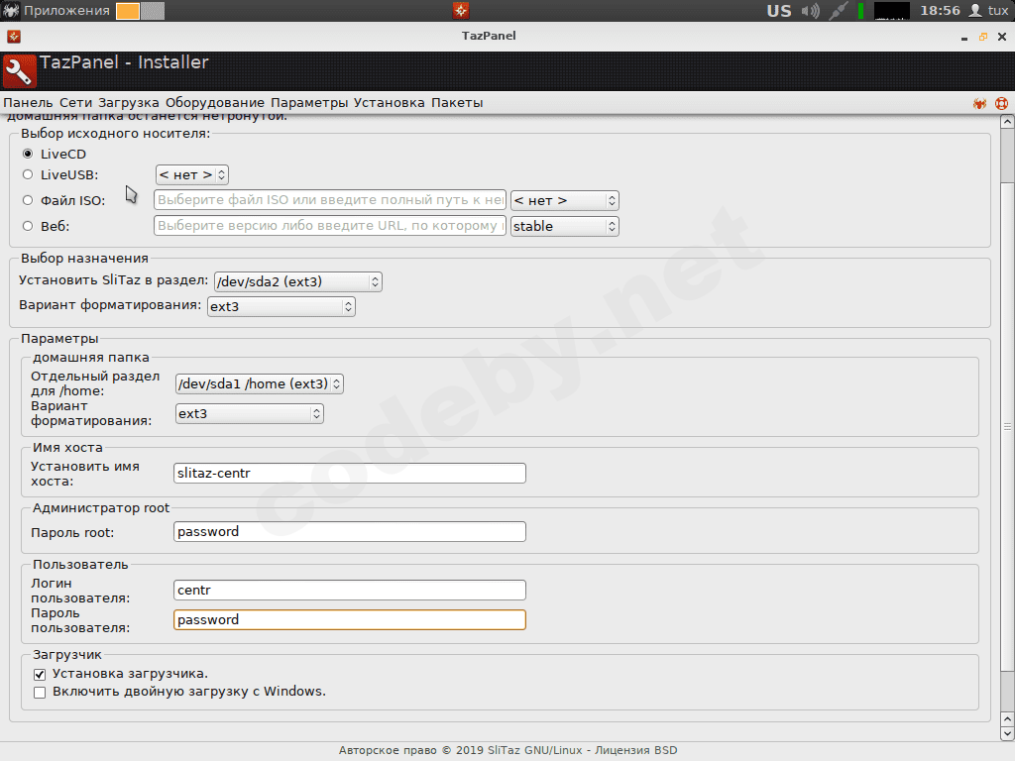Click the footer copyright text
The height and width of the screenshot is (761, 1015).
507,751
